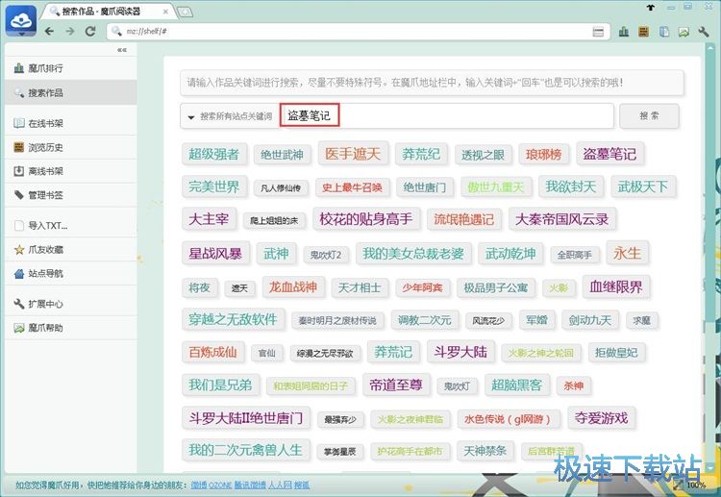Viewport: 721px width, 497px height.
Task: Click the back navigation arrow
Action: (49, 31)
